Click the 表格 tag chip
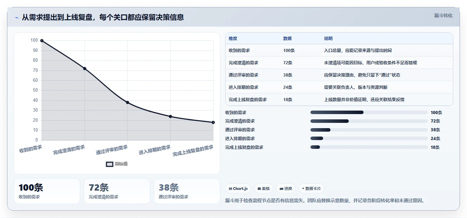Screen dimensions: 467x218 click(x=264, y=189)
